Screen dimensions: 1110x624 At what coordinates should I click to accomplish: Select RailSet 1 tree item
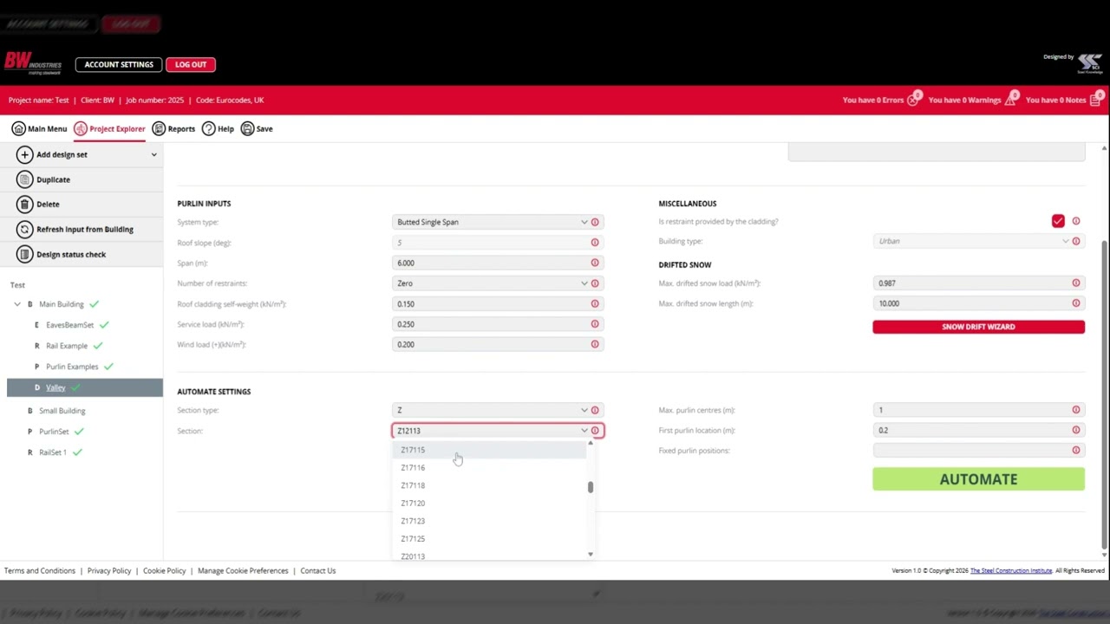point(53,452)
